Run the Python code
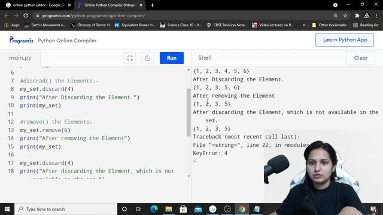 [172, 58]
